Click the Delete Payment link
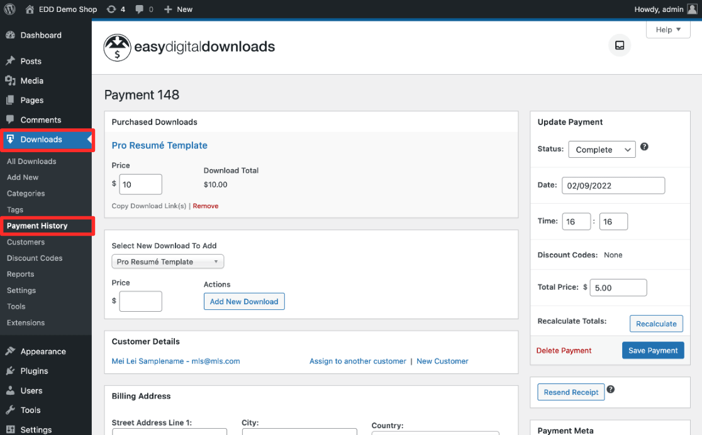Image resolution: width=702 pixels, height=435 pixels. click(x=564, y=350)
